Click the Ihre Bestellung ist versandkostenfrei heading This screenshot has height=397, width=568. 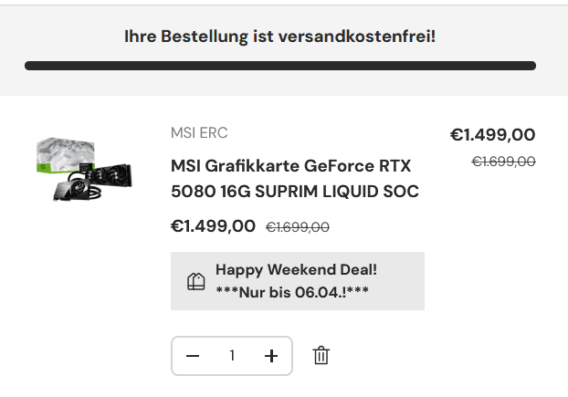280,37
